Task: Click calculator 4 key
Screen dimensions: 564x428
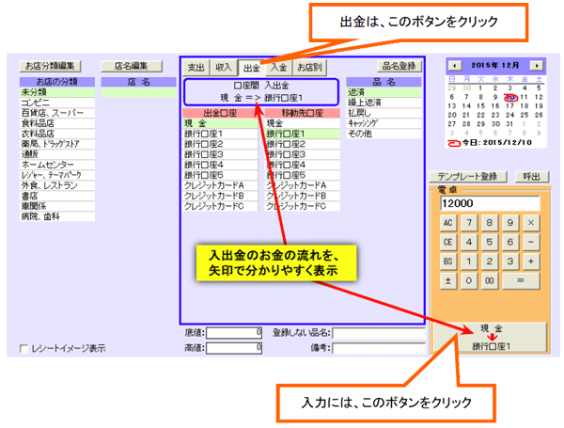Action: pos(469,243)
